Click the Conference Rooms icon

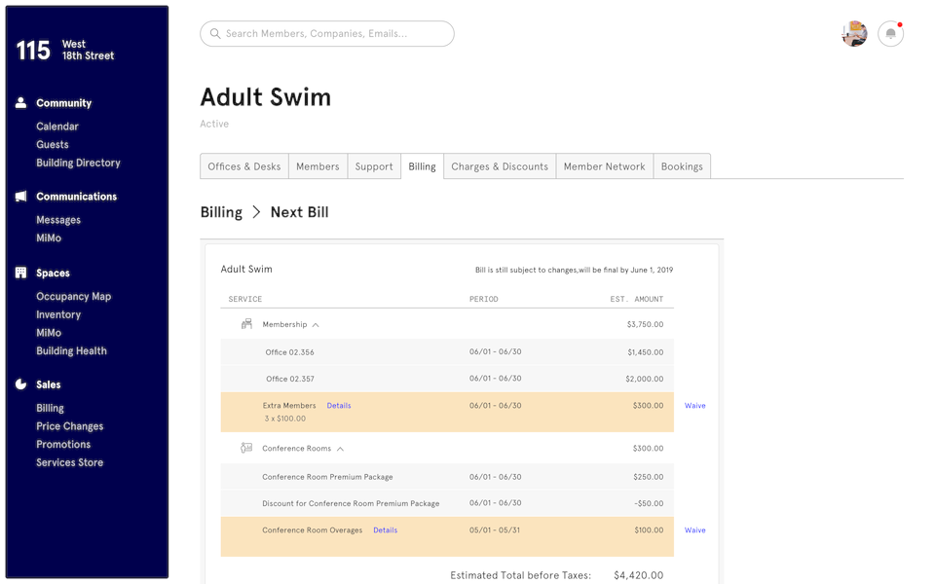coord(246,448)
